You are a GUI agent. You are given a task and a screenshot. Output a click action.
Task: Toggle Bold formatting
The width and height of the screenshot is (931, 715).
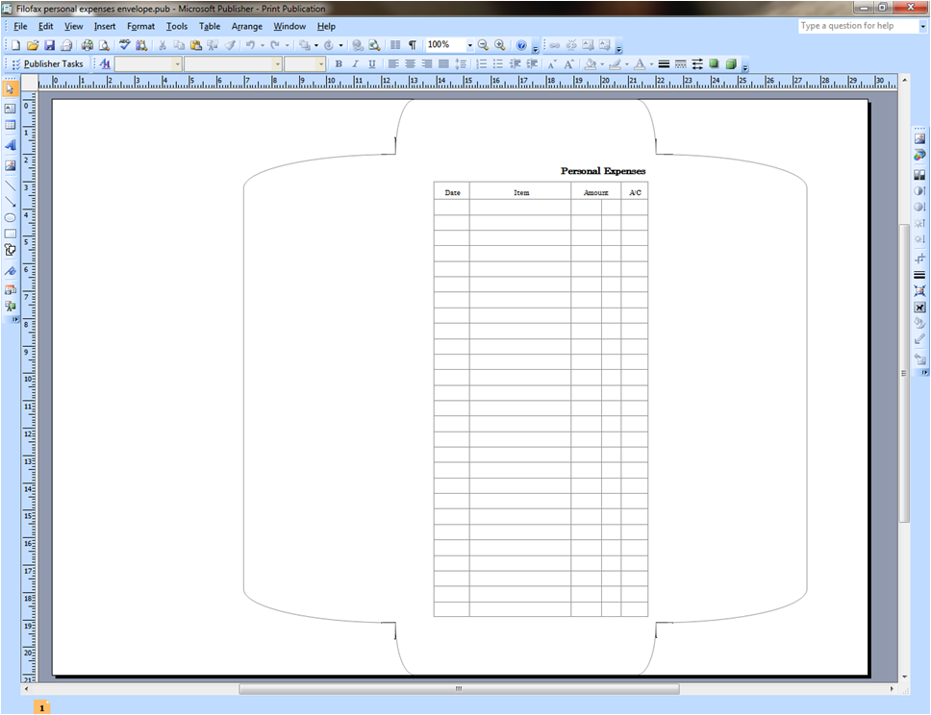(x=339, y=63)
